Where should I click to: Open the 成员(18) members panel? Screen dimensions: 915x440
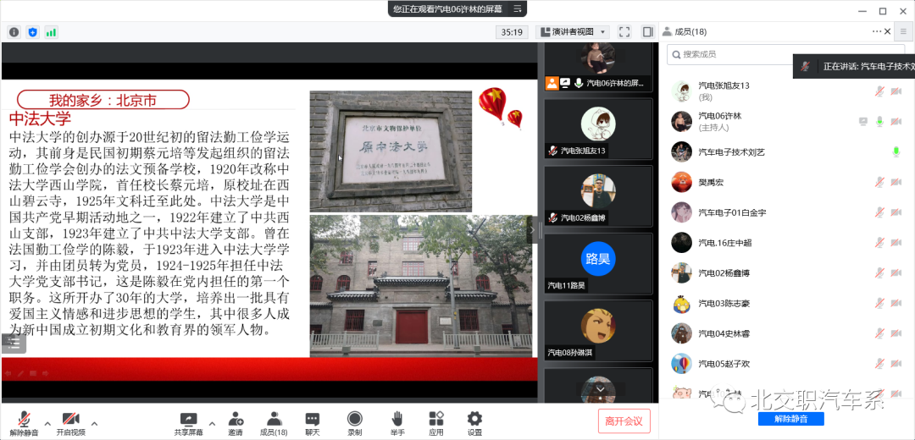273,419
